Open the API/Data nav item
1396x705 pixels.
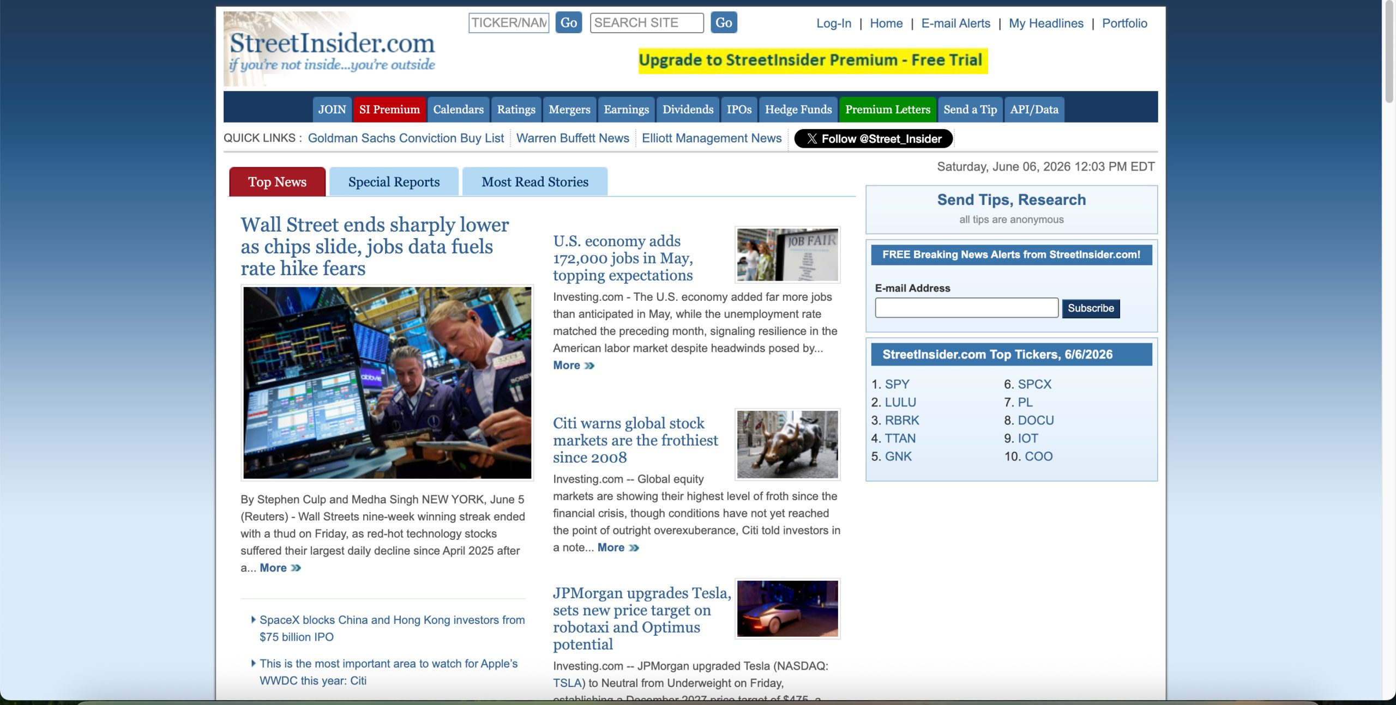tap(1034, 110)
